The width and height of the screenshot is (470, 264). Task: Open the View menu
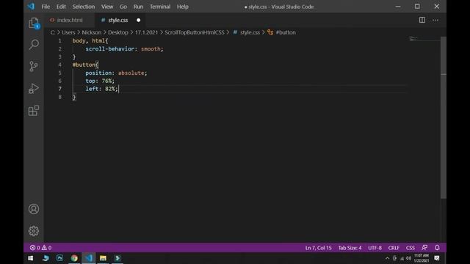click(107, 7)
